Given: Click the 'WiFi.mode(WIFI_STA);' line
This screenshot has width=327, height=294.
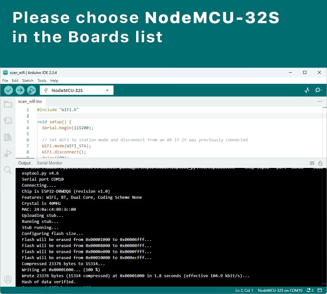Looking at the screenshot, I should click(66, 146).
